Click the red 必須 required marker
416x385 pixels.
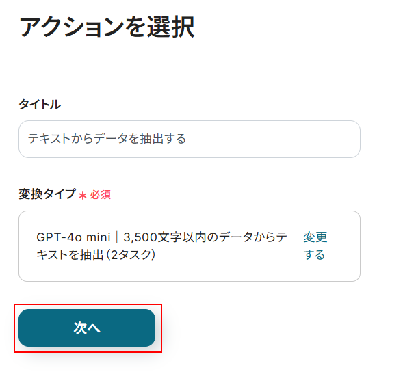coord(101,195)
